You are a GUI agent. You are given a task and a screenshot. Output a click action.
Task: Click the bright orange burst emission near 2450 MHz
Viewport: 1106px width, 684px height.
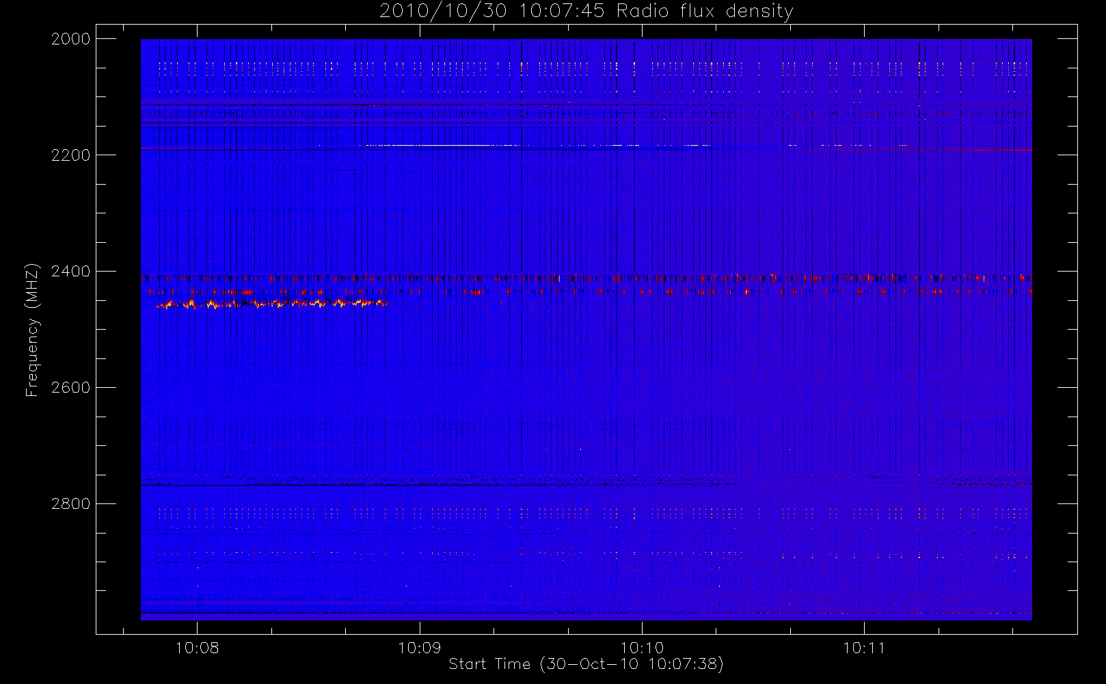point(272,304)
